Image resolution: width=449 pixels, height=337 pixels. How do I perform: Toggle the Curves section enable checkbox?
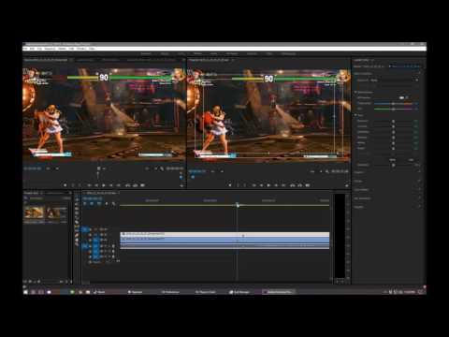click(x=419, y=181)
